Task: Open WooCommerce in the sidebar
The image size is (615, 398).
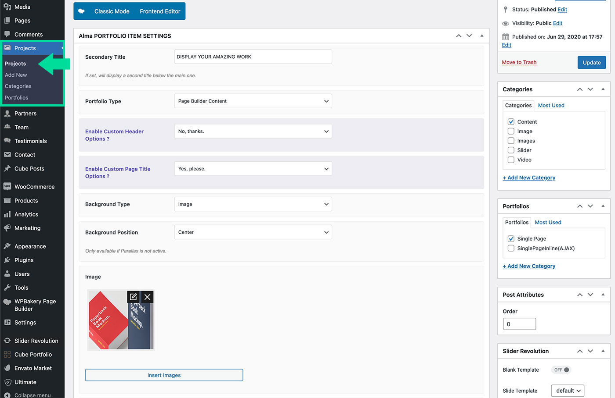Action: 34,187
